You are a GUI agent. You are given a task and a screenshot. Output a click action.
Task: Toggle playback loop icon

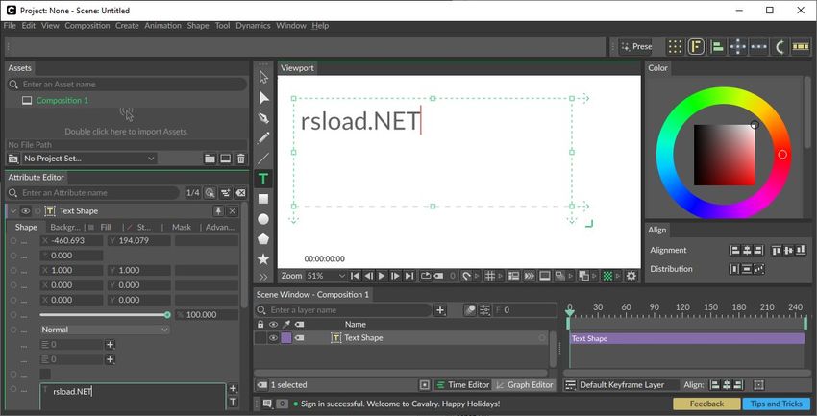tap(425, 276)
